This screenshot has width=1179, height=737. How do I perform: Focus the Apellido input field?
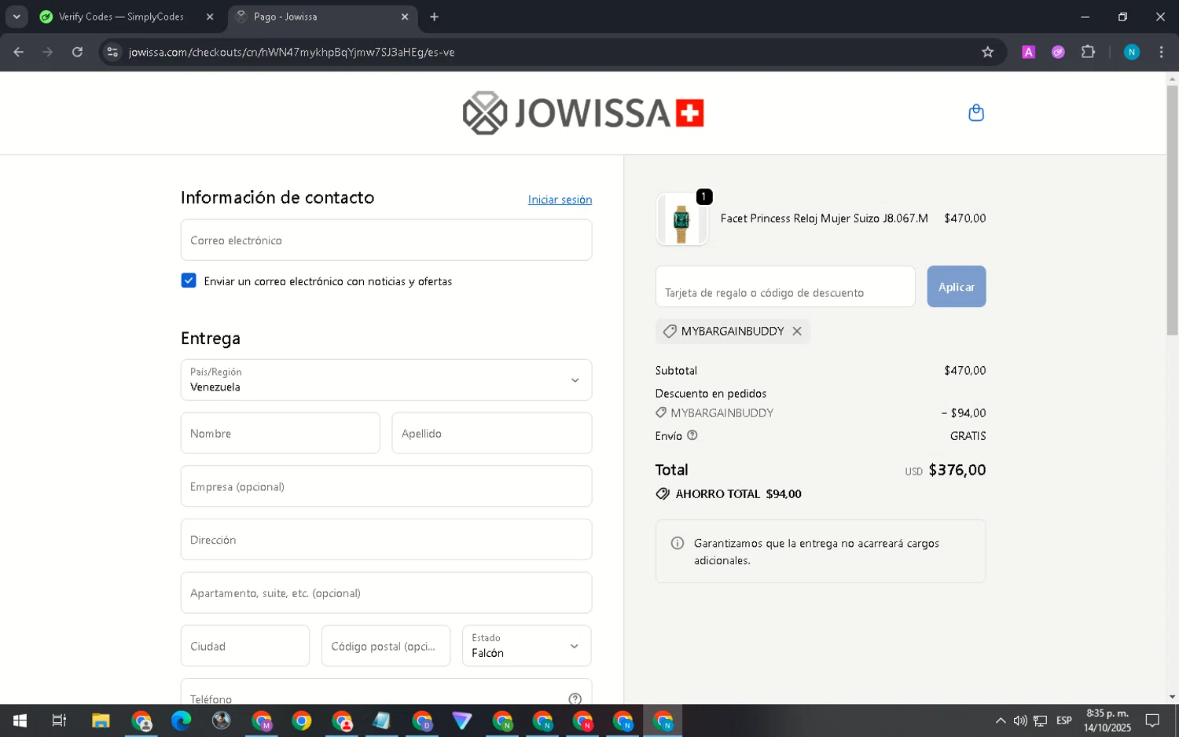pyautogui.click(x=492, y=433)
